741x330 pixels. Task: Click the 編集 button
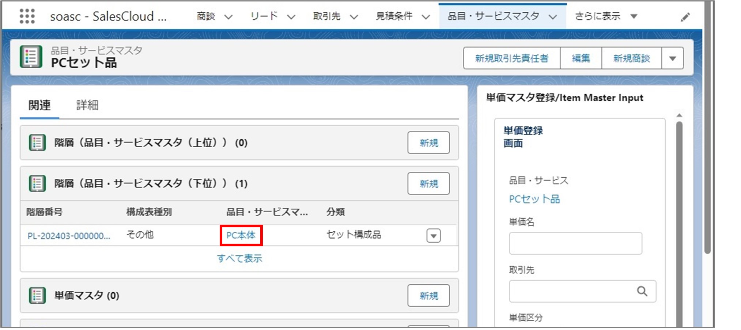(x=581, y=58)
